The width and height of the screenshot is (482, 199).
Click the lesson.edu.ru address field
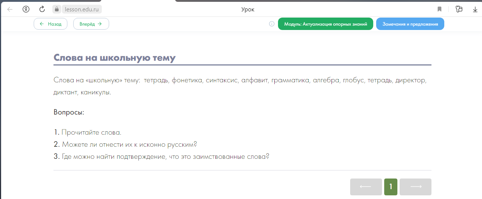pos(82,9)
